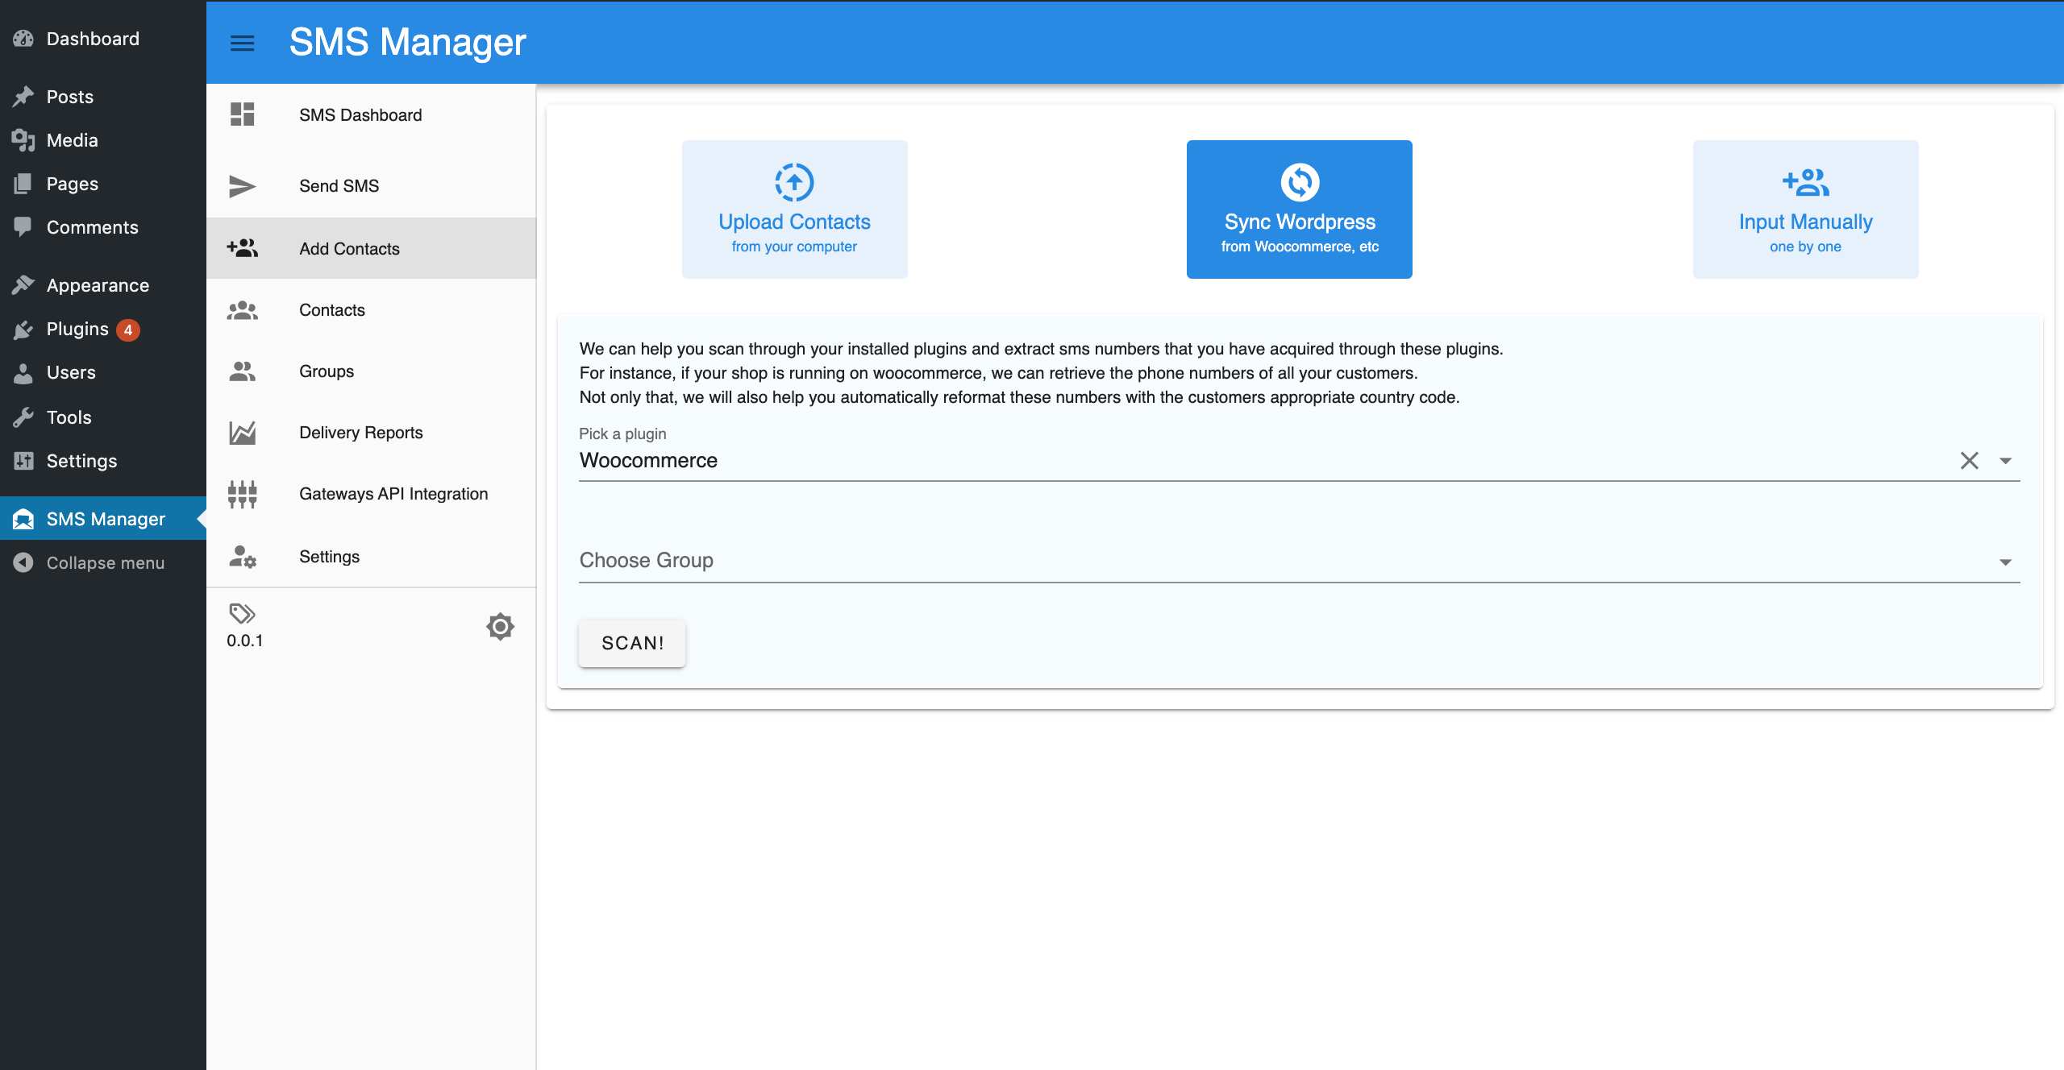Click the Posts pin icon

[x=23, y=97]
